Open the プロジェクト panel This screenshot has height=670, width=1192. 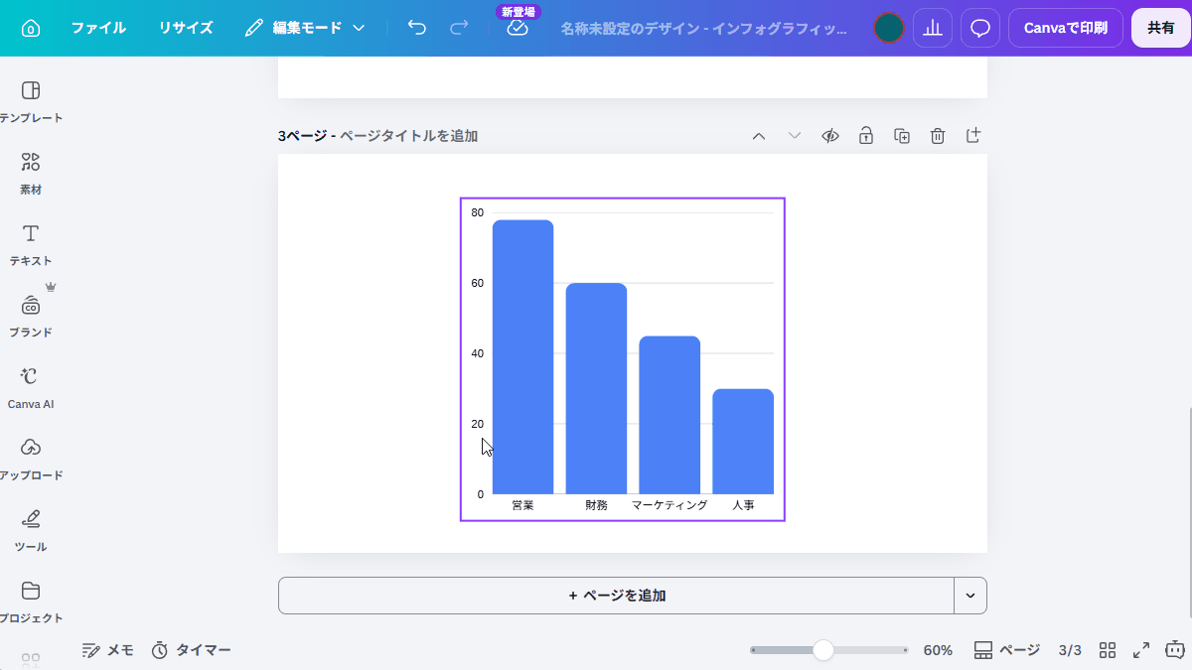point(31,603)
